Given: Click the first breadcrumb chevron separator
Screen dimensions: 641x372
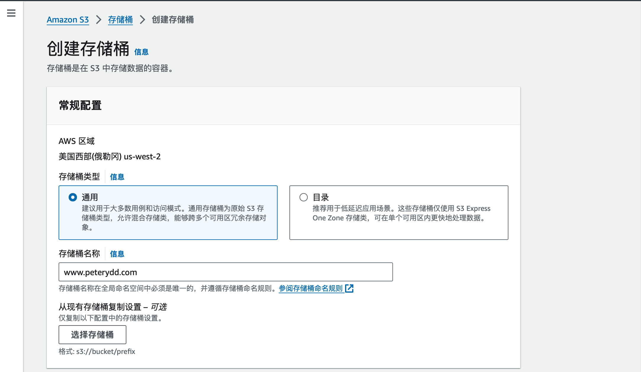Looking at the screenshot, I should coord(99,20).
